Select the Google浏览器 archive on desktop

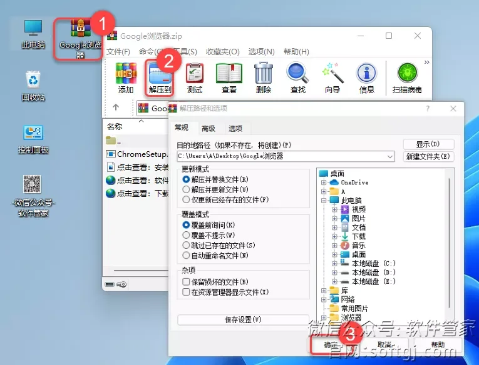click(80, 39)
